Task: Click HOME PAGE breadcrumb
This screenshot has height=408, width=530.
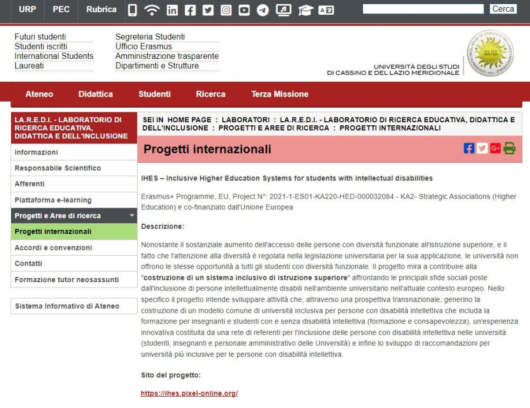Action: tap(189, 120)
